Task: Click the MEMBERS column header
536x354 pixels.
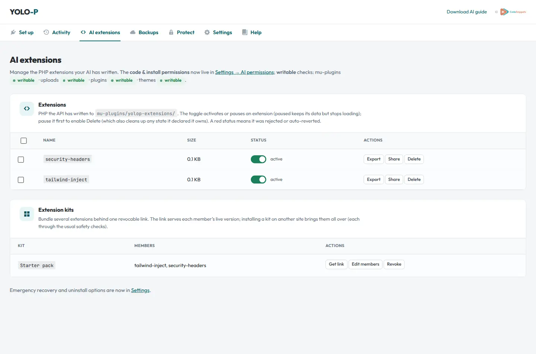Action: (x=144, y=246)
